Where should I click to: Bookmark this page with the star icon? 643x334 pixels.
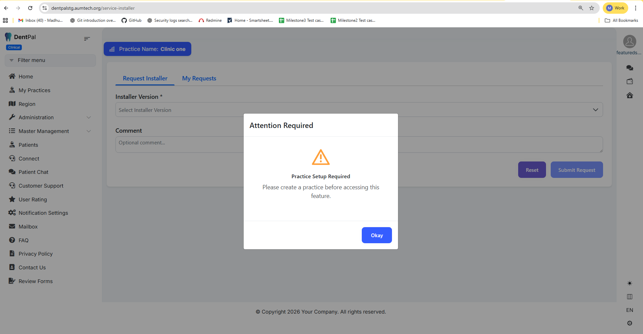(x=592, y=8)
